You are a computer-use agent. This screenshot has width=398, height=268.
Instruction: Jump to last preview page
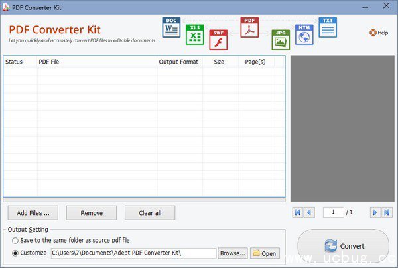click(387, 212)
